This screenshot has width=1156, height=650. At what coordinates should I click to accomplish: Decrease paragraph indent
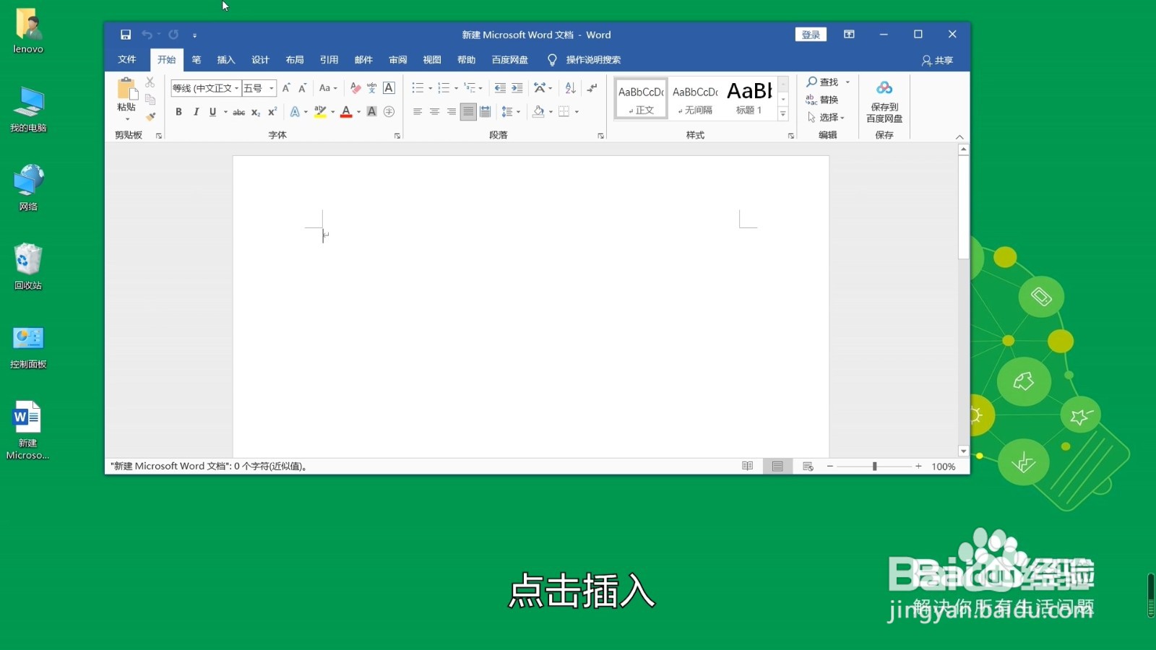pyautogui.click(x=500, y=88)
